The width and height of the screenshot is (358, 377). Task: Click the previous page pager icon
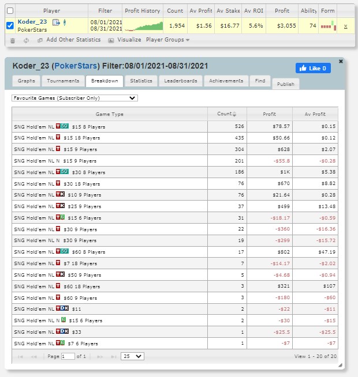(33, 357)
